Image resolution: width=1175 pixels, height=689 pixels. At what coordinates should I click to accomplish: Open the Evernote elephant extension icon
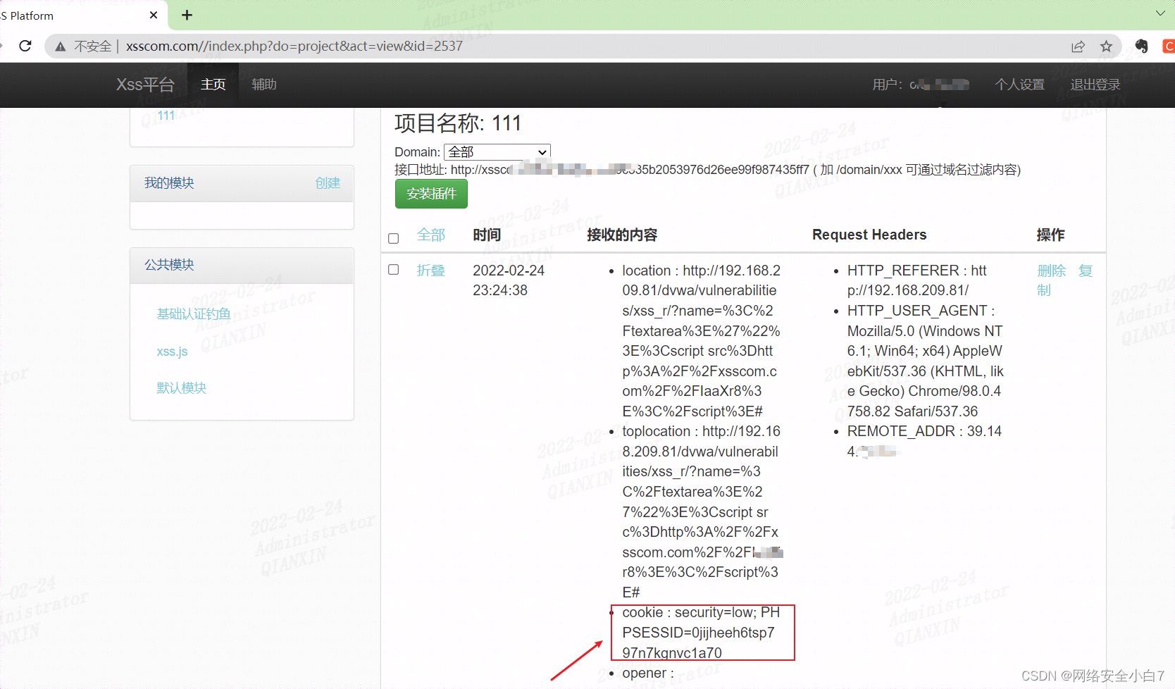click(x=1142, y=46)
